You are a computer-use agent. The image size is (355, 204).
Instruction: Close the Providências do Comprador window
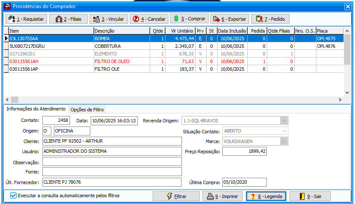point(348,6)
